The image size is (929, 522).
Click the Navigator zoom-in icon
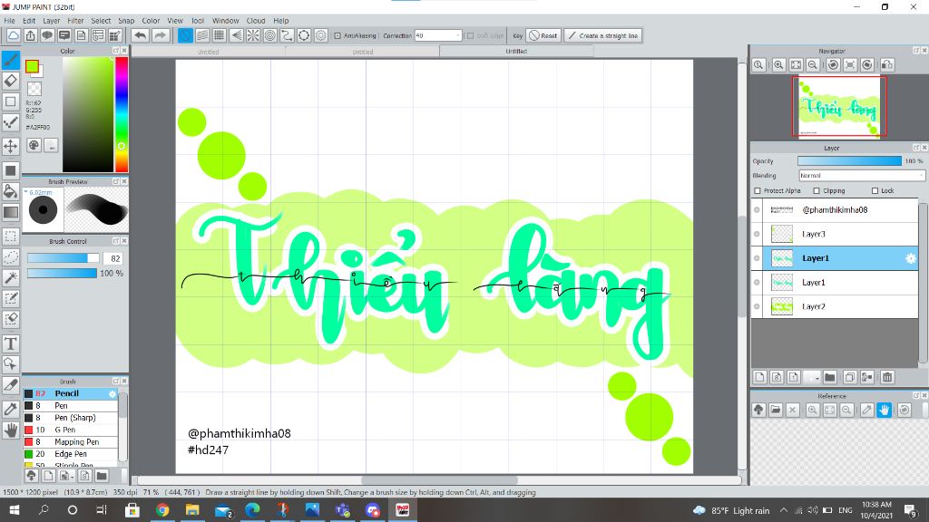(x=779, y=65)
